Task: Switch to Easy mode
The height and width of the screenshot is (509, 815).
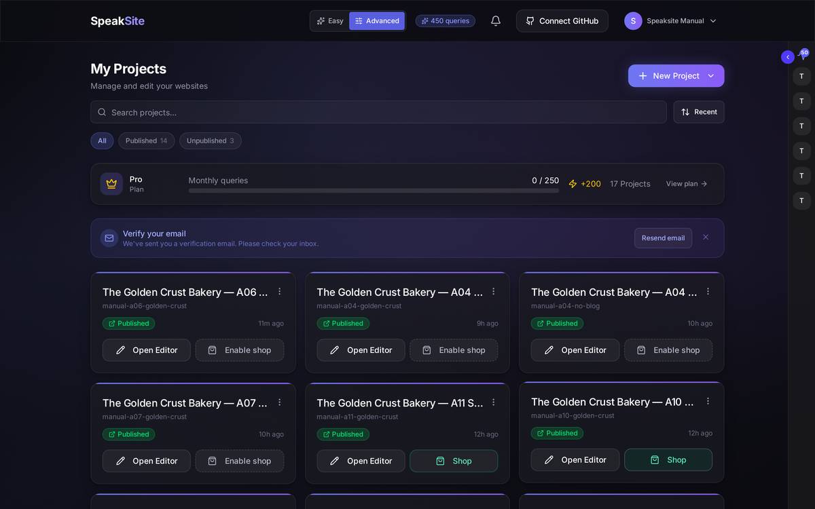Action: pyautogui.click(x=330, y=21)
